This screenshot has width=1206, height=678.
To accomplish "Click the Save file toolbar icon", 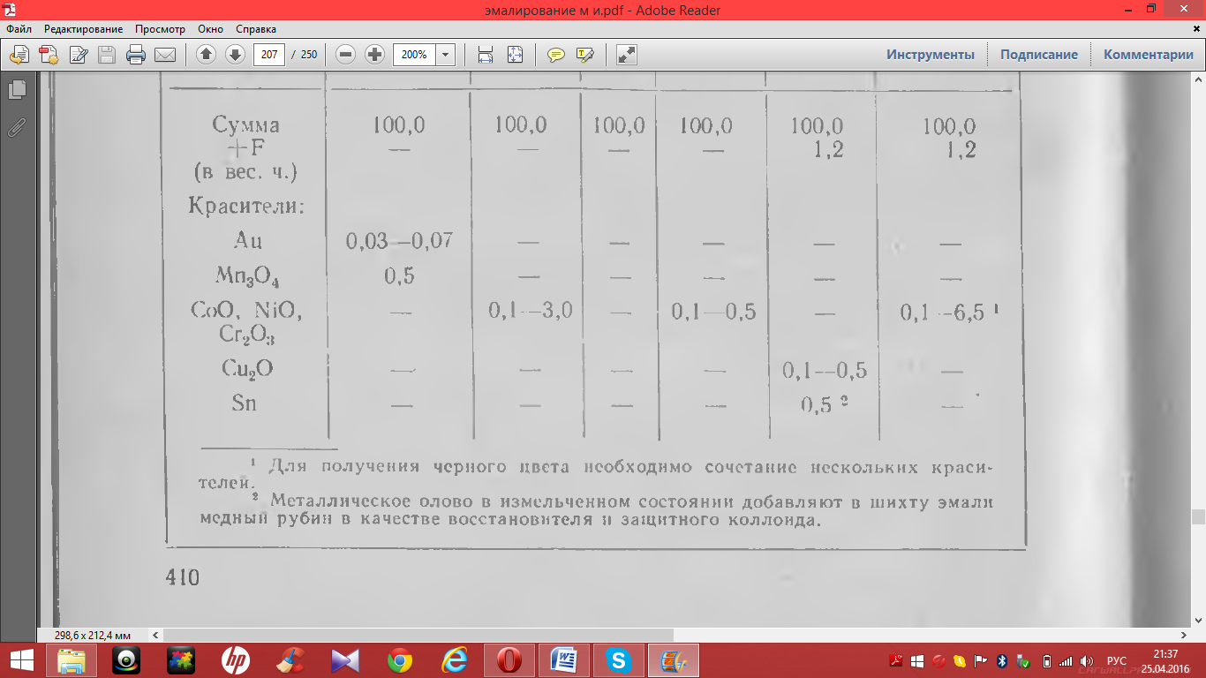I will (x=107, y=55).
